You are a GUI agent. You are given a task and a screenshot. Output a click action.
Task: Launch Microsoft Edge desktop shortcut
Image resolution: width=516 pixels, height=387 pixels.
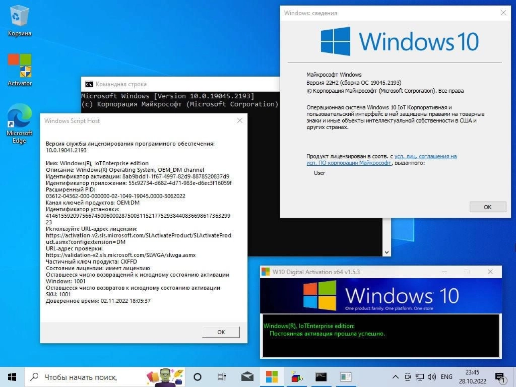19,123
